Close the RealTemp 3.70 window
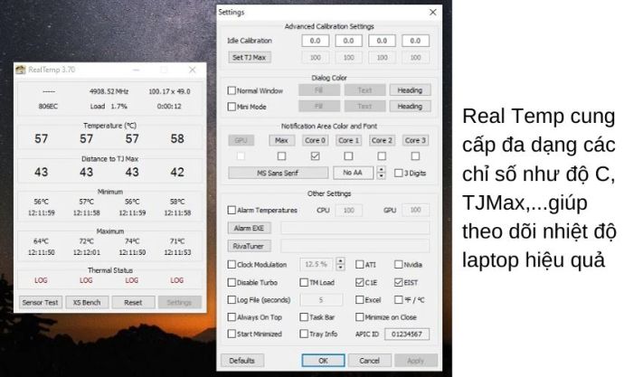Screen dimensions: 633x377 pyautogui.click(x=193, y=70)
